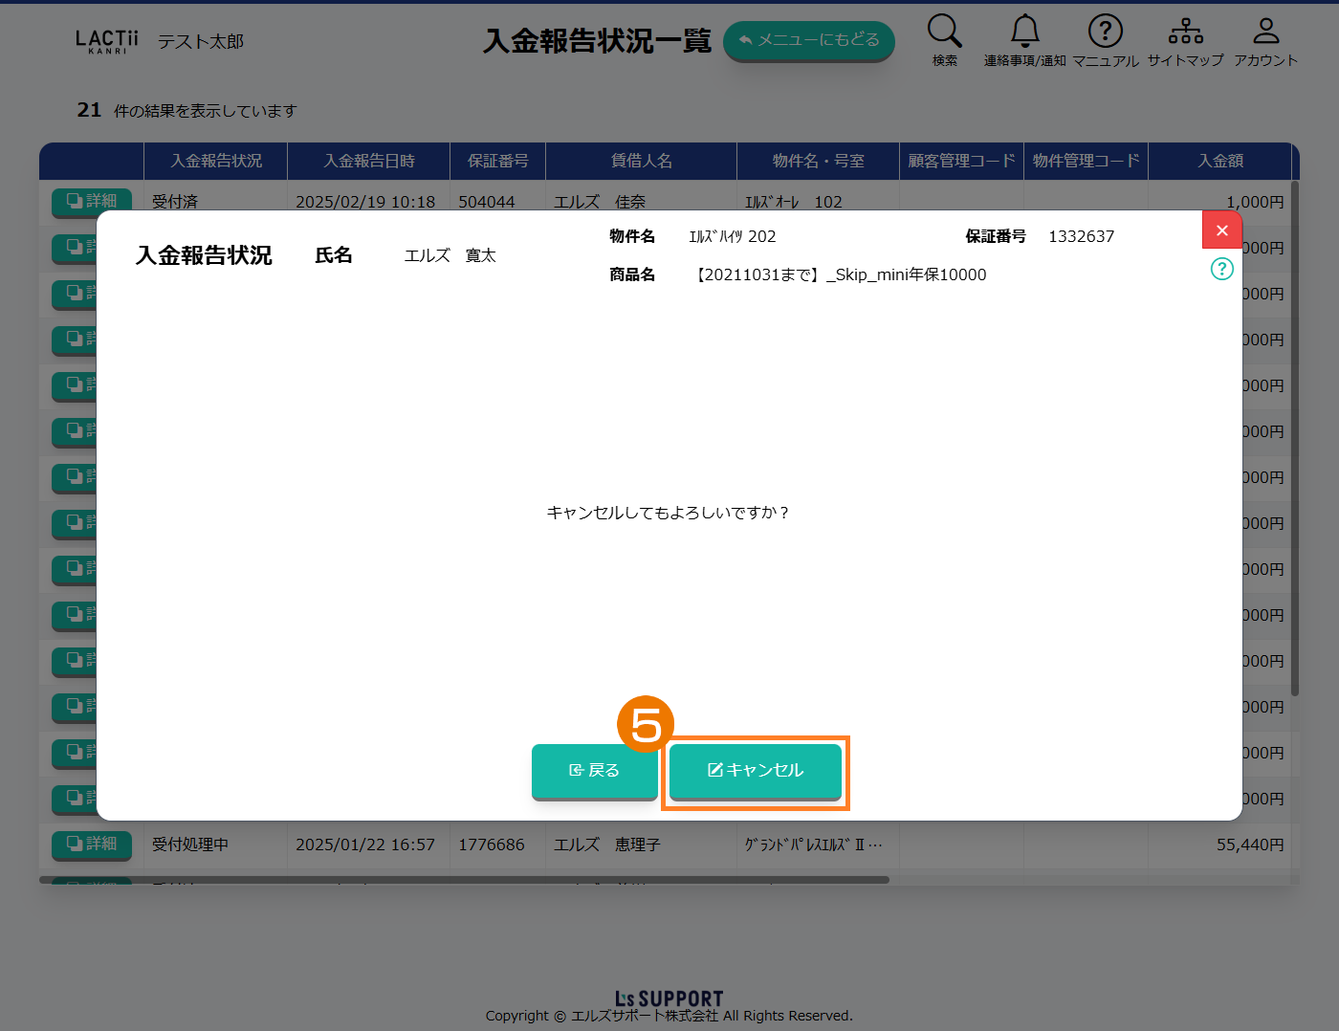Click メニューにもどる button

tap(808, 41)
